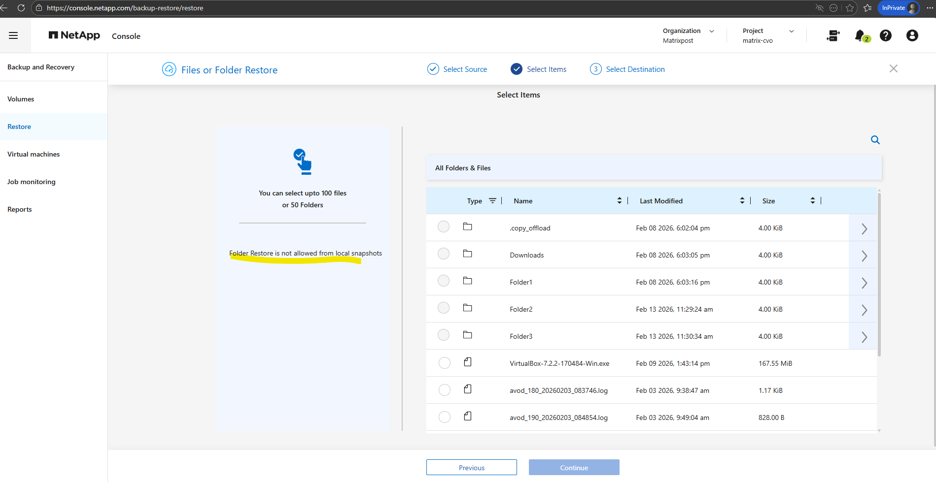Click the help question mark icon
Viewport: 936px width, 482px height.
click(x=886, y=35)
